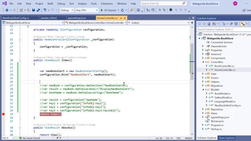
Task: Save the current file with Save icon
Action: point(33,10)
